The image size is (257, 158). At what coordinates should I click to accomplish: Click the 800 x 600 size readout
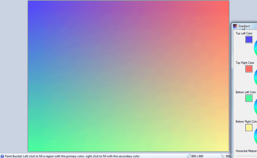(197, 156)
